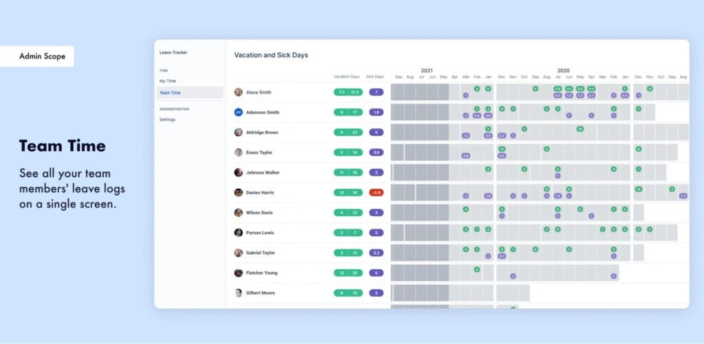
Task: Click Davies Harris's profile picture
Action: click(239, 192)
